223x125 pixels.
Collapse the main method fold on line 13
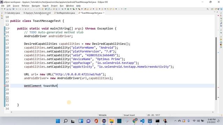point(9,28)
